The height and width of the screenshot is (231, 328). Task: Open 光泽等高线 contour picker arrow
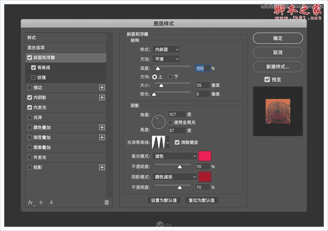[168, 143]
